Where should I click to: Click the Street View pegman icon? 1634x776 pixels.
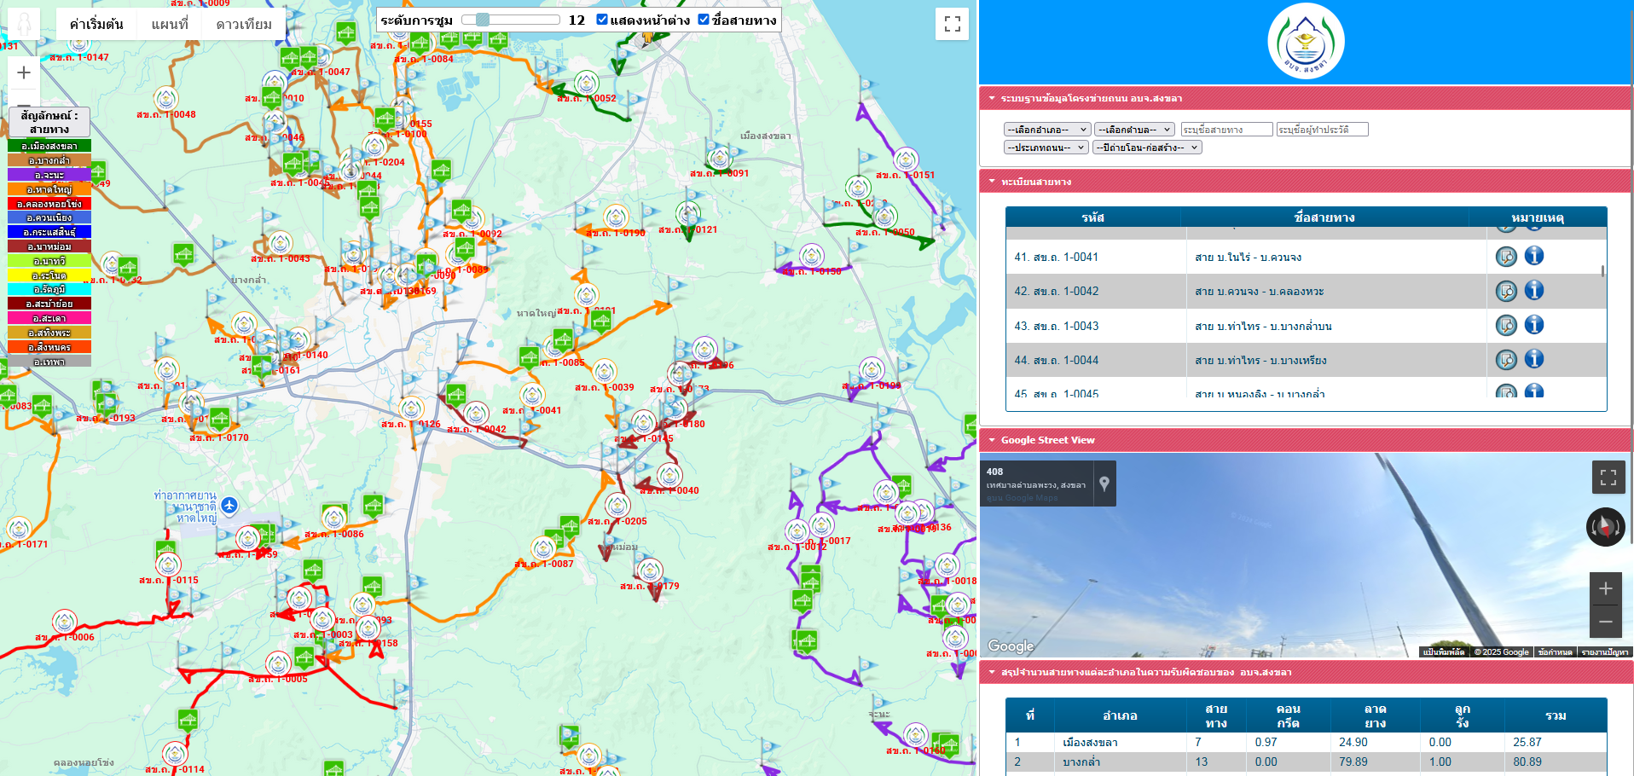click(24, 23)
